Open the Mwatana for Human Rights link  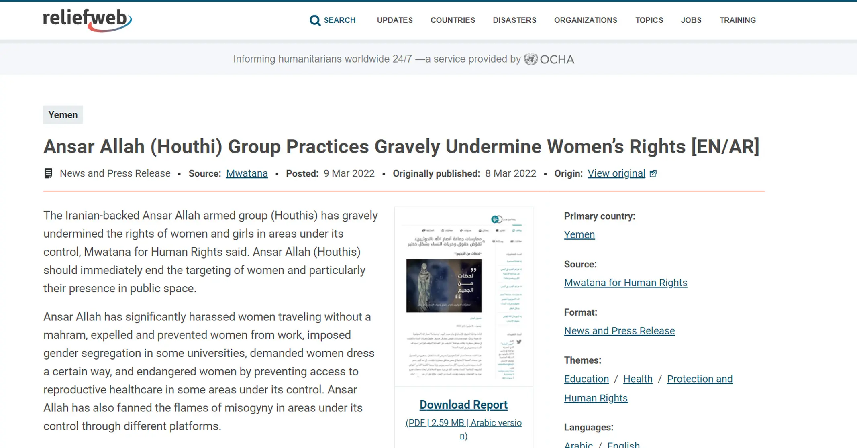[625, 283]
